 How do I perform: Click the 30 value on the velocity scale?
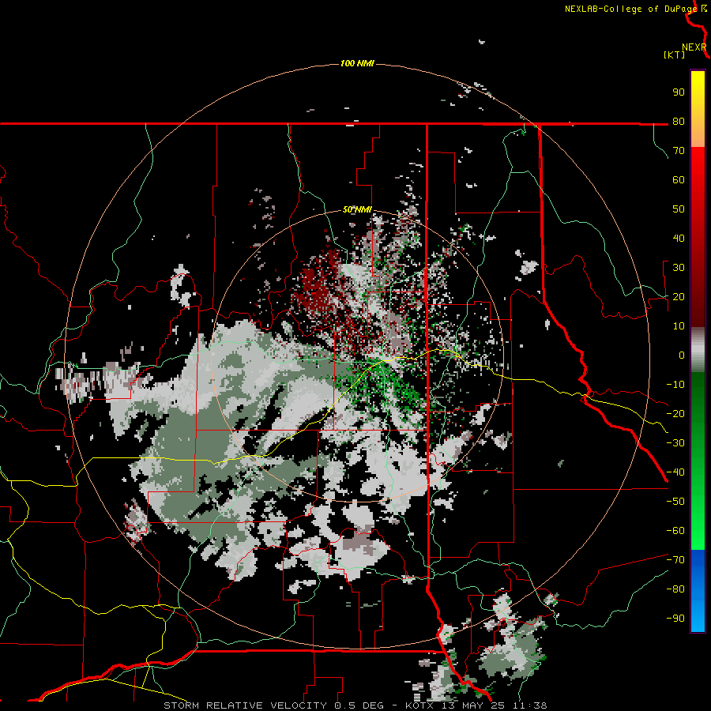679,268
